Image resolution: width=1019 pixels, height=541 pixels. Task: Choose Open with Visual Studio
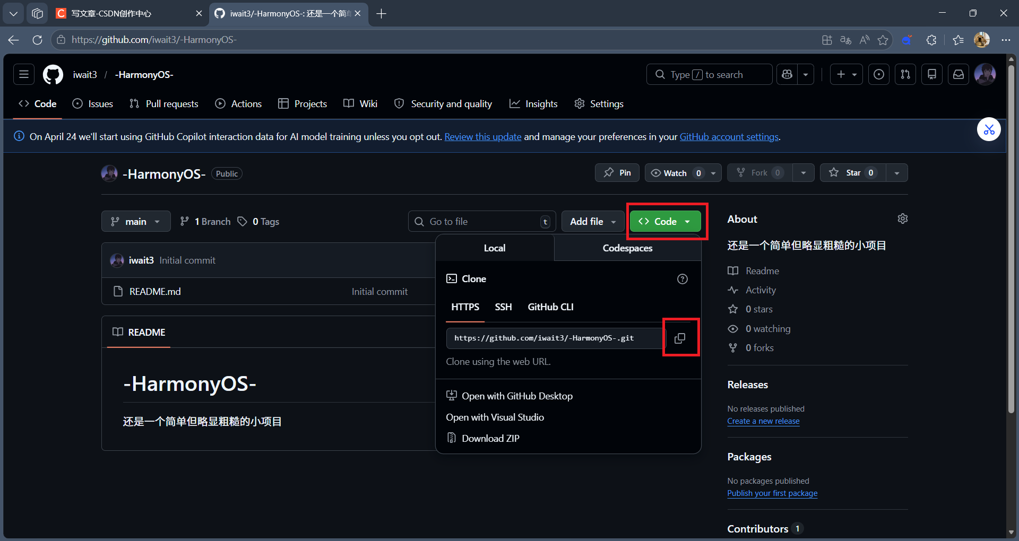[495, 417]
